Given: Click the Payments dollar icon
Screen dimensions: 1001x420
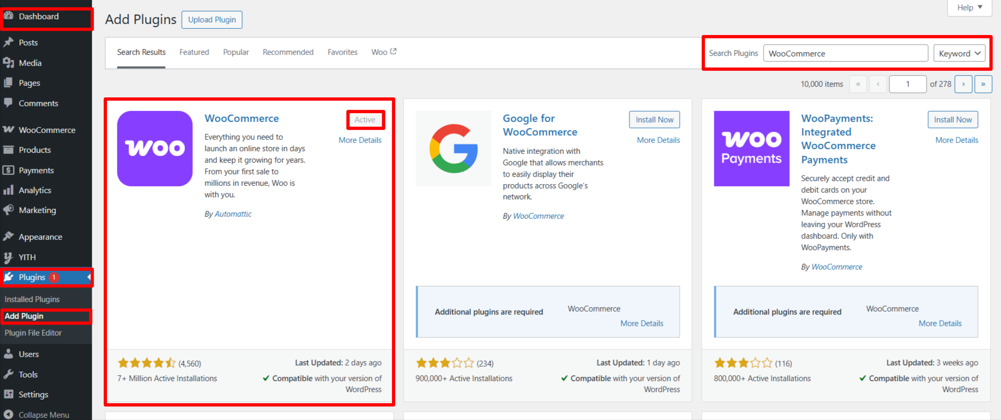Looking at the screenshot, I should coord(8,170).
